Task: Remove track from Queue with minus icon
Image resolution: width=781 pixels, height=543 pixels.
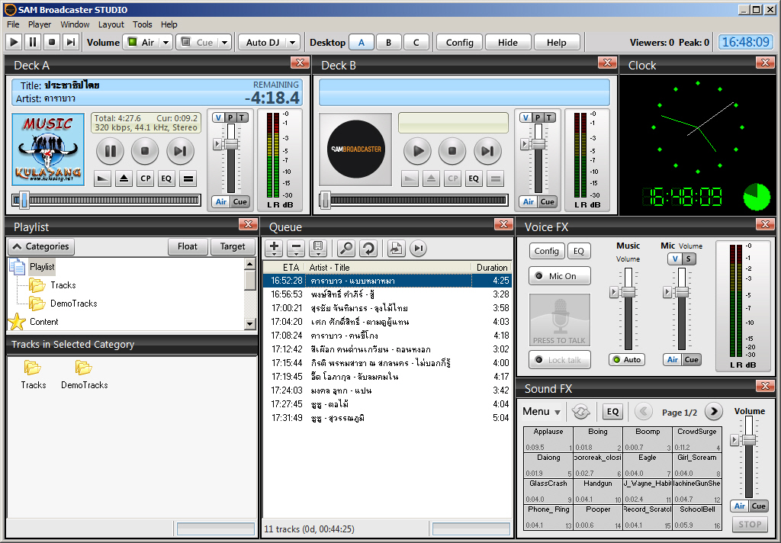Action: [x=296, y=248]
